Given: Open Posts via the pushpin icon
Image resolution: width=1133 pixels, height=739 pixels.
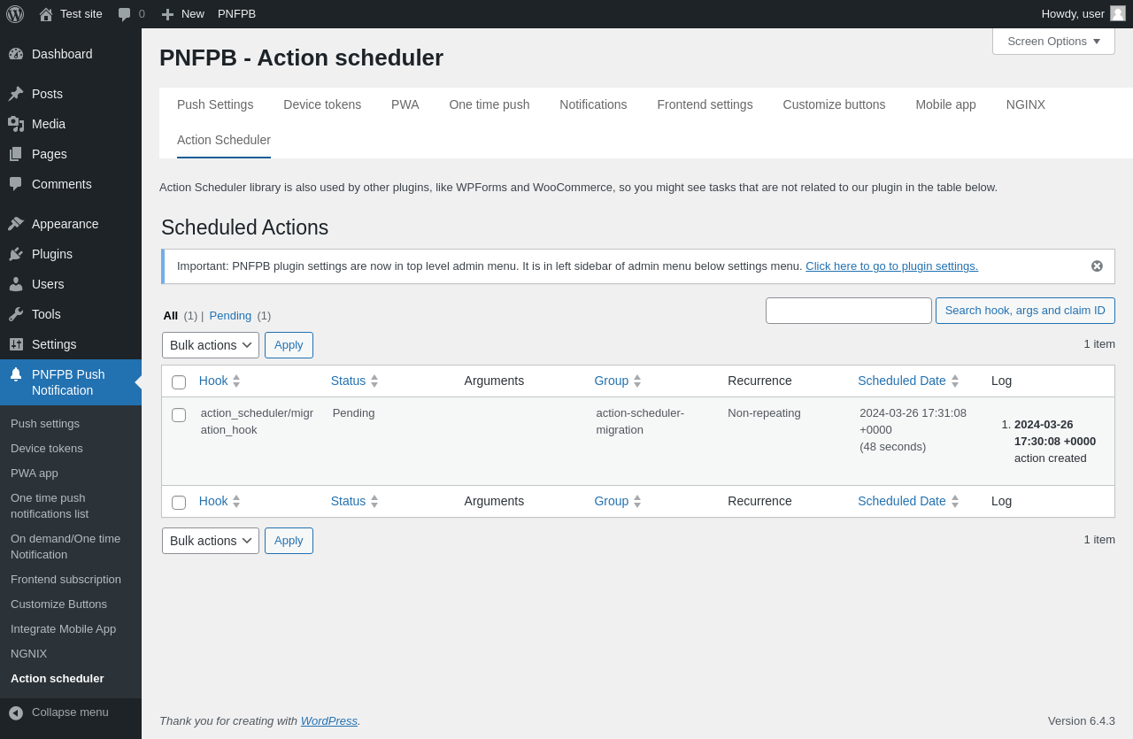Looking at the screenshot, I should (16, 94).
